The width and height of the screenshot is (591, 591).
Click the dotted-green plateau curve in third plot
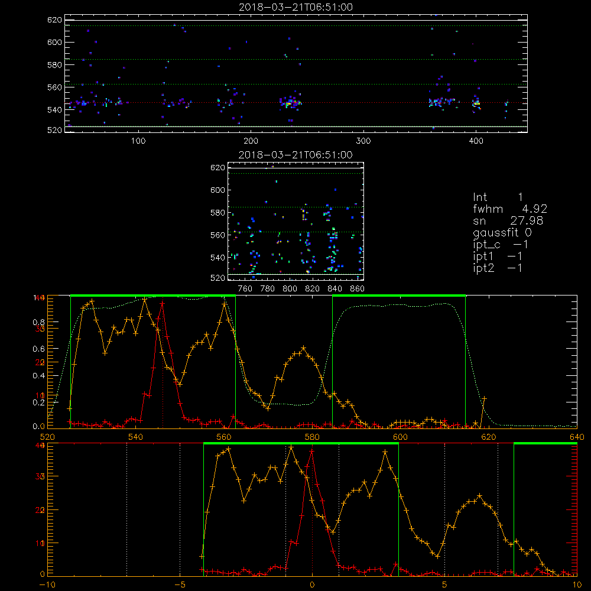coord(400,305)
